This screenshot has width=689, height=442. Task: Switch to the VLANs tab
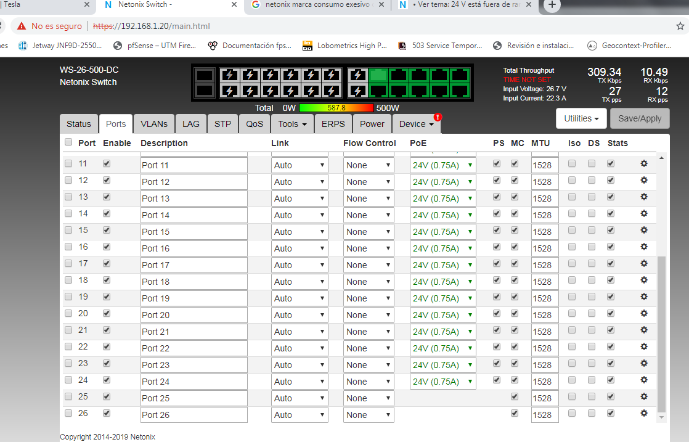coord(153,124)
